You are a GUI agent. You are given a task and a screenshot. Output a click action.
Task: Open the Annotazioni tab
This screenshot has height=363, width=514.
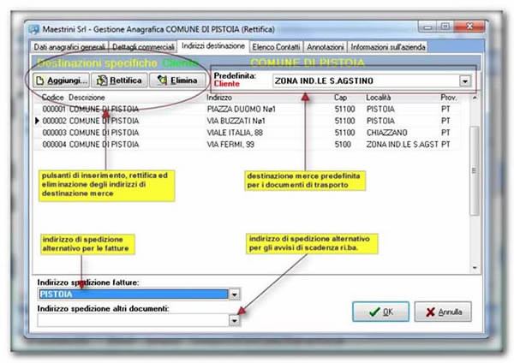[x=326, y=46]
